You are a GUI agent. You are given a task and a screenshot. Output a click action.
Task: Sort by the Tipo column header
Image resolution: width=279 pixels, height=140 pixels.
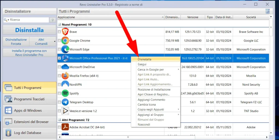coord(210,17)
